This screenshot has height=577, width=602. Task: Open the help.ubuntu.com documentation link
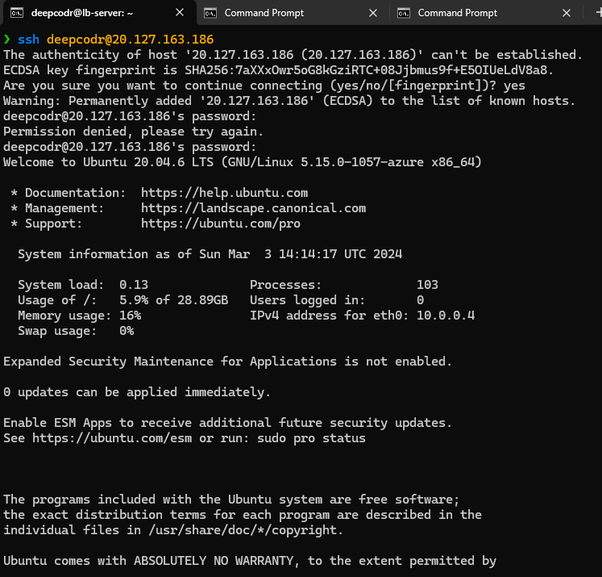[224, 193]
